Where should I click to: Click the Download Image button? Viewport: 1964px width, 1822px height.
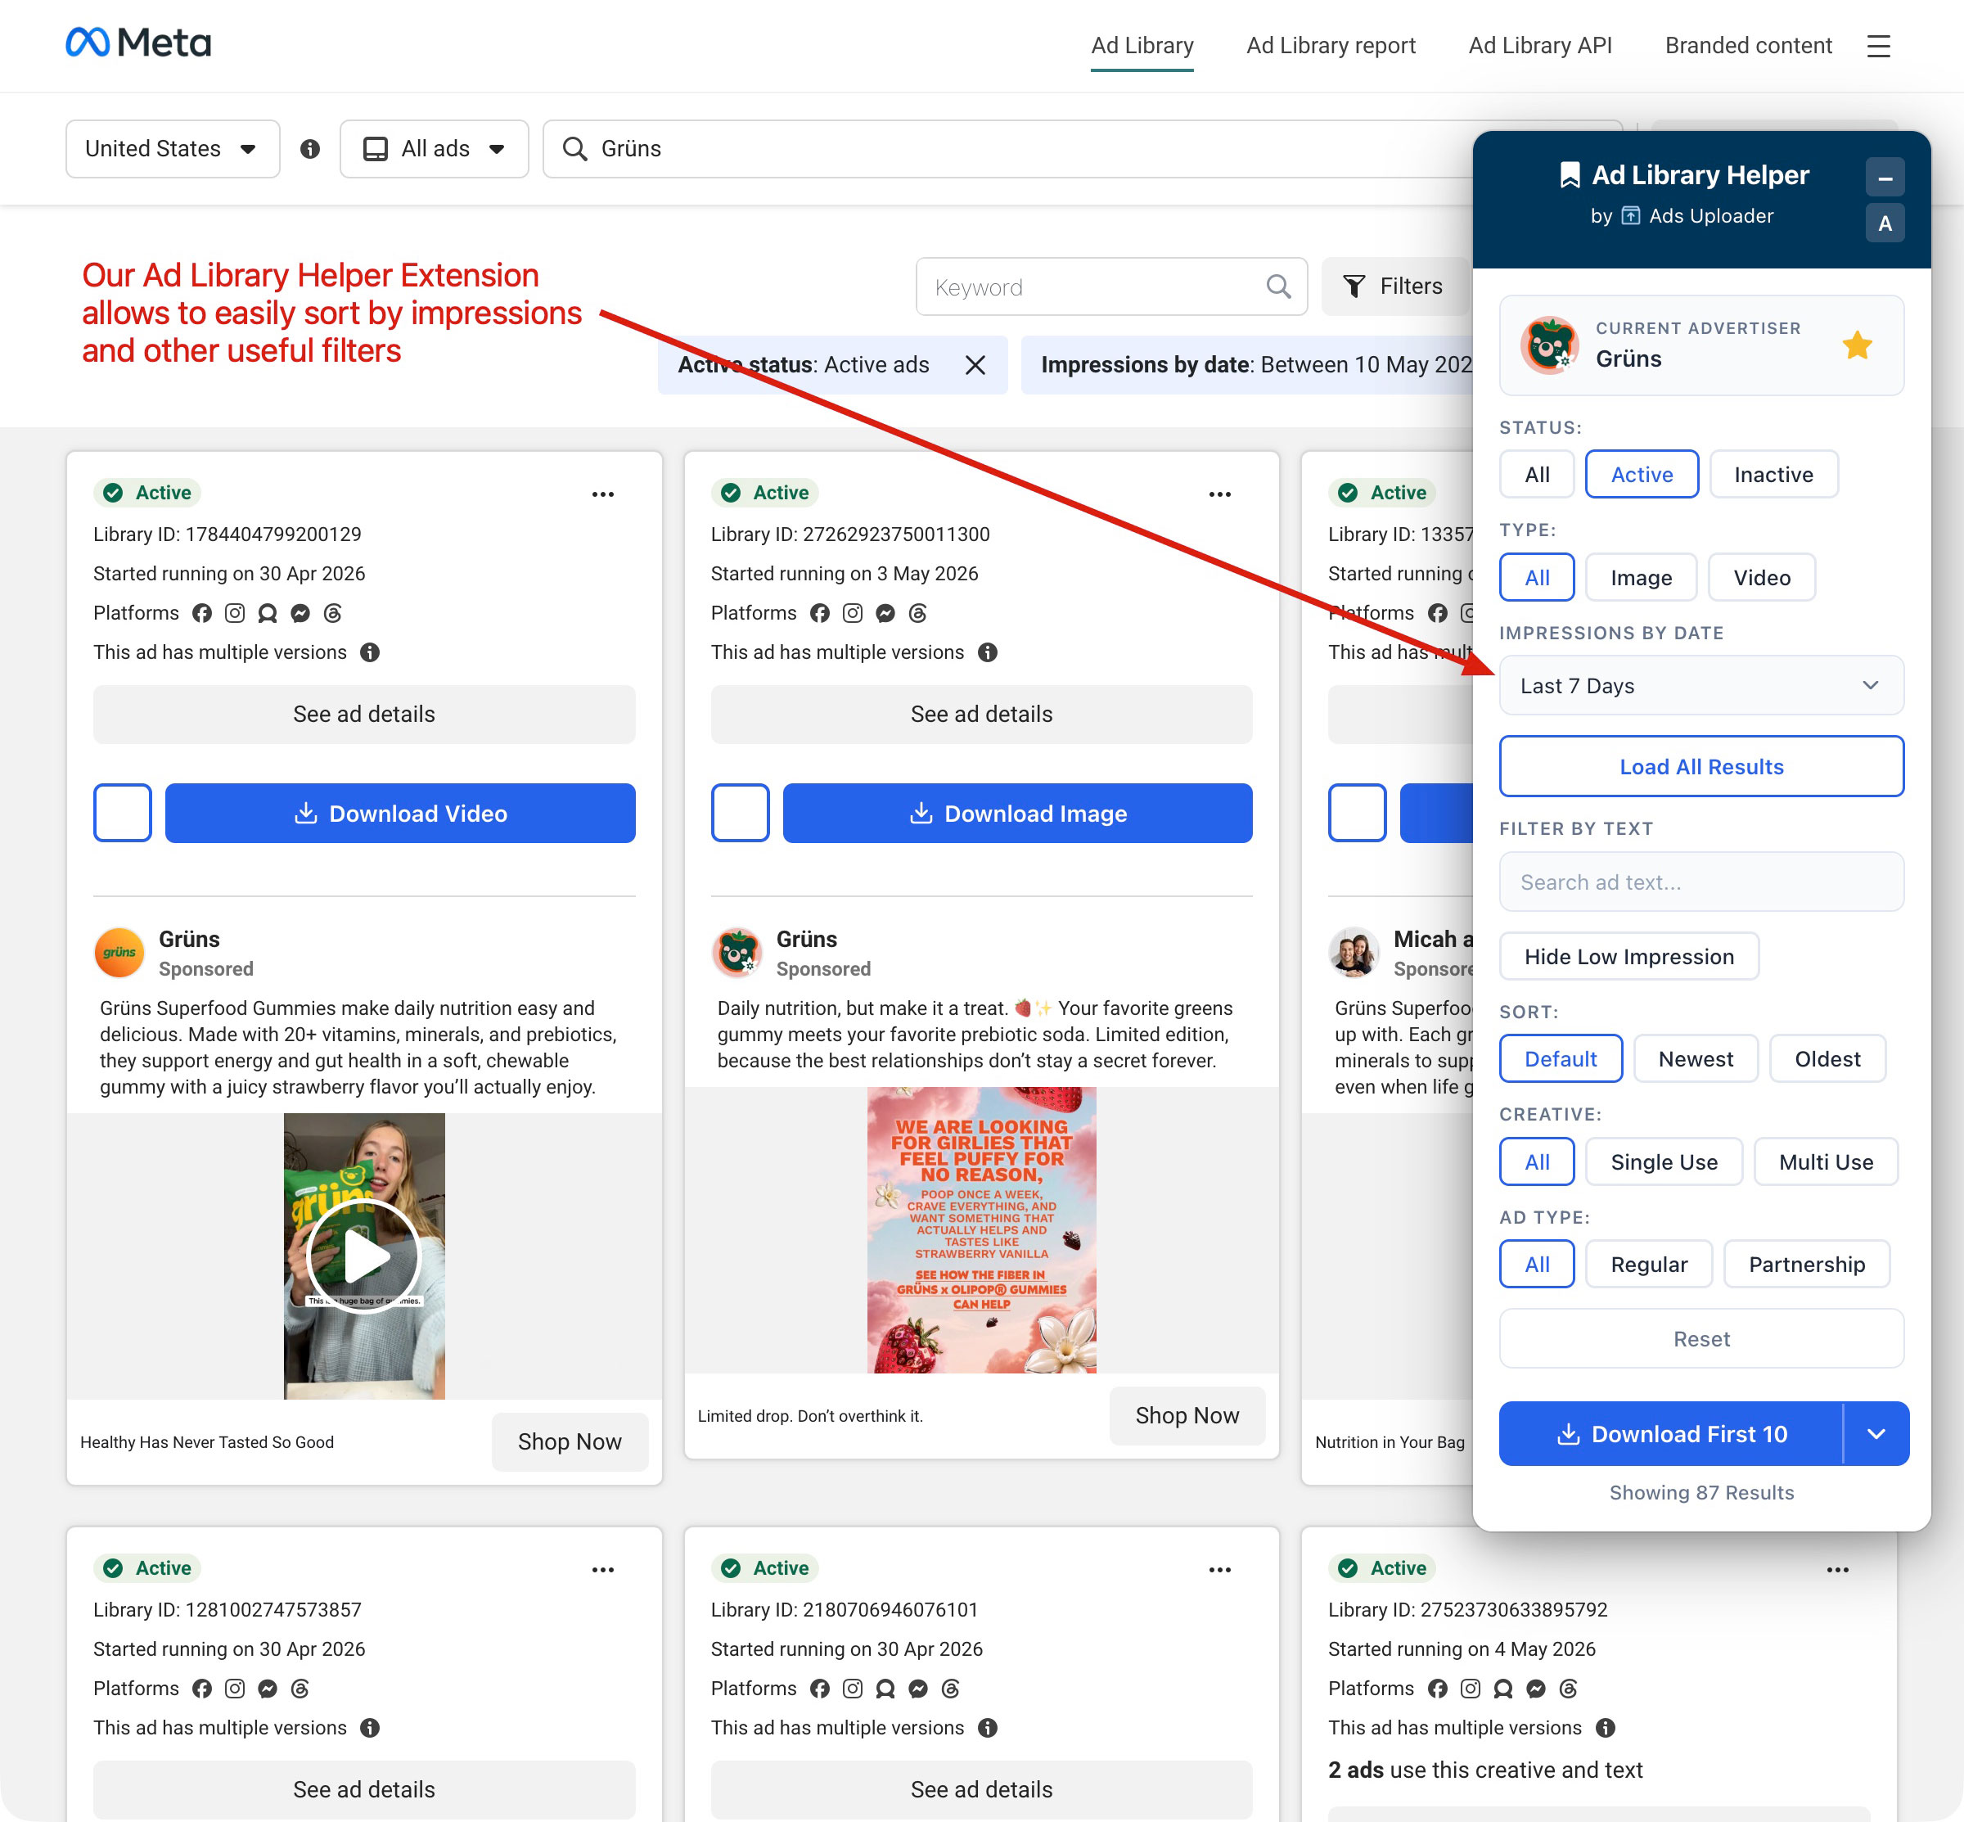tap(1016, 814)
